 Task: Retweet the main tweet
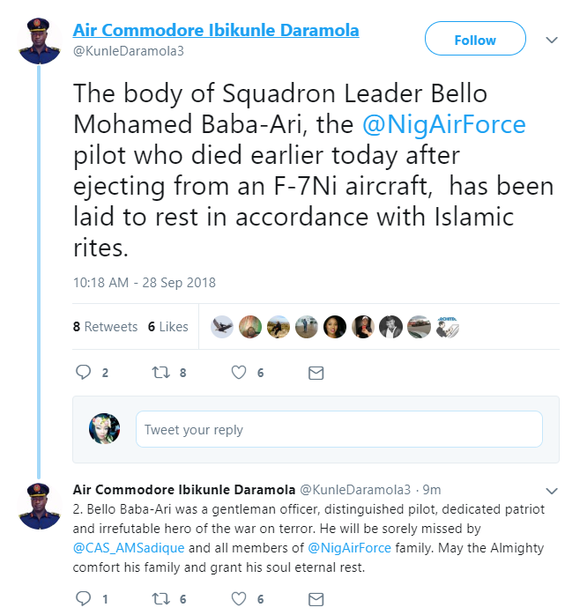coord(160,373)
